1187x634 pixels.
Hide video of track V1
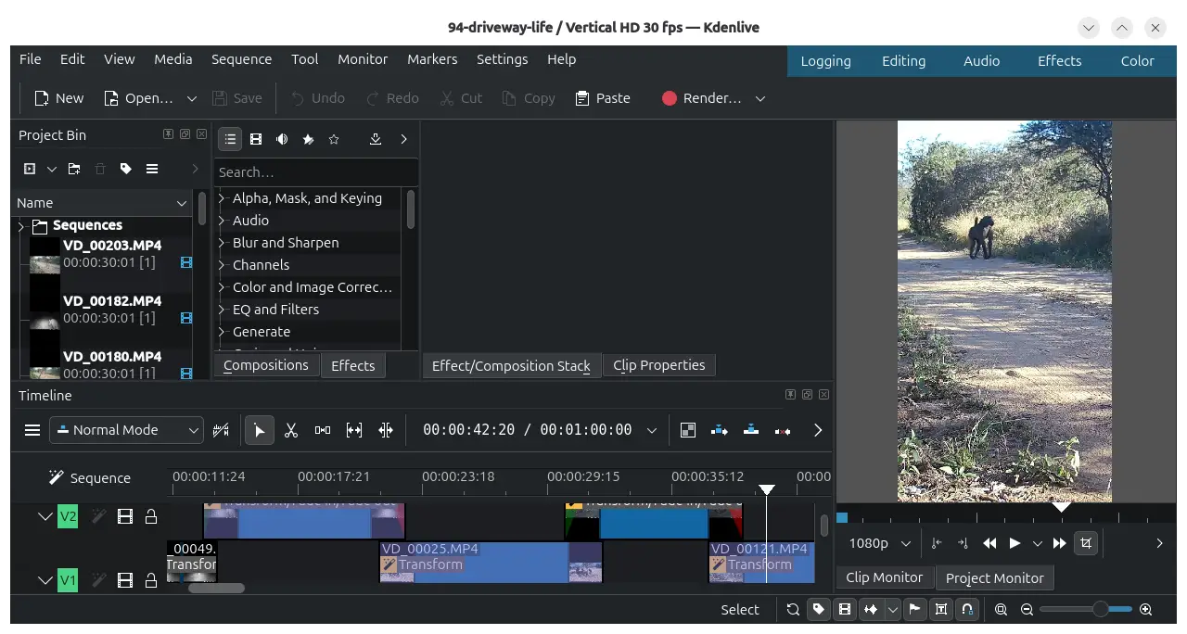[x=125, y=581]
